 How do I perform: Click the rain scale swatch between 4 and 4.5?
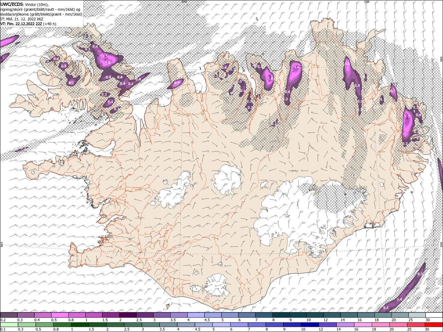(186, 325)
